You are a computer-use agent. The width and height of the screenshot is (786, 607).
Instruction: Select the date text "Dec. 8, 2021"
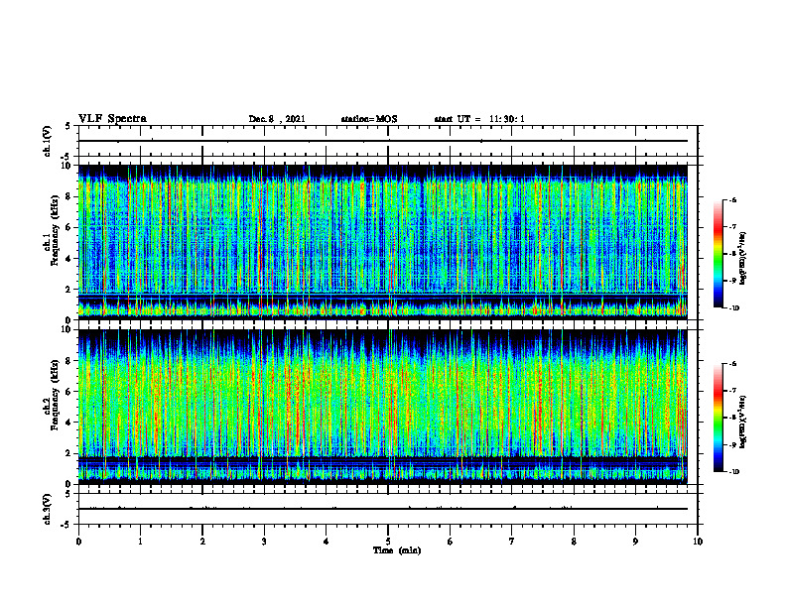coord(277,119)
